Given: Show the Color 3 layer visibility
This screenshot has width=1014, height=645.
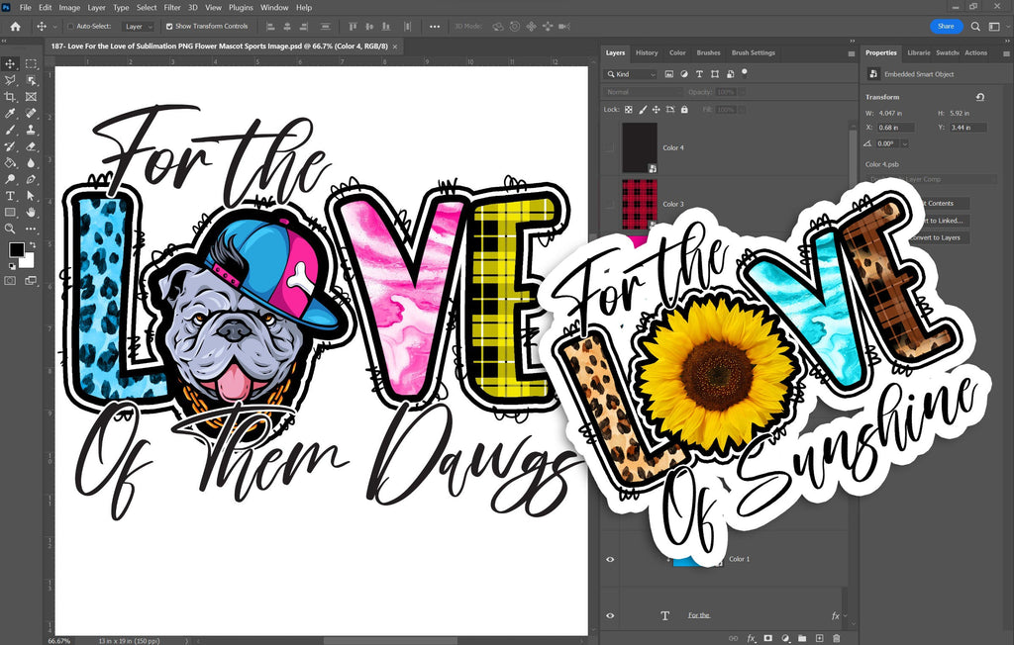Looking at the screenshot, I should [x=609, y=204].
